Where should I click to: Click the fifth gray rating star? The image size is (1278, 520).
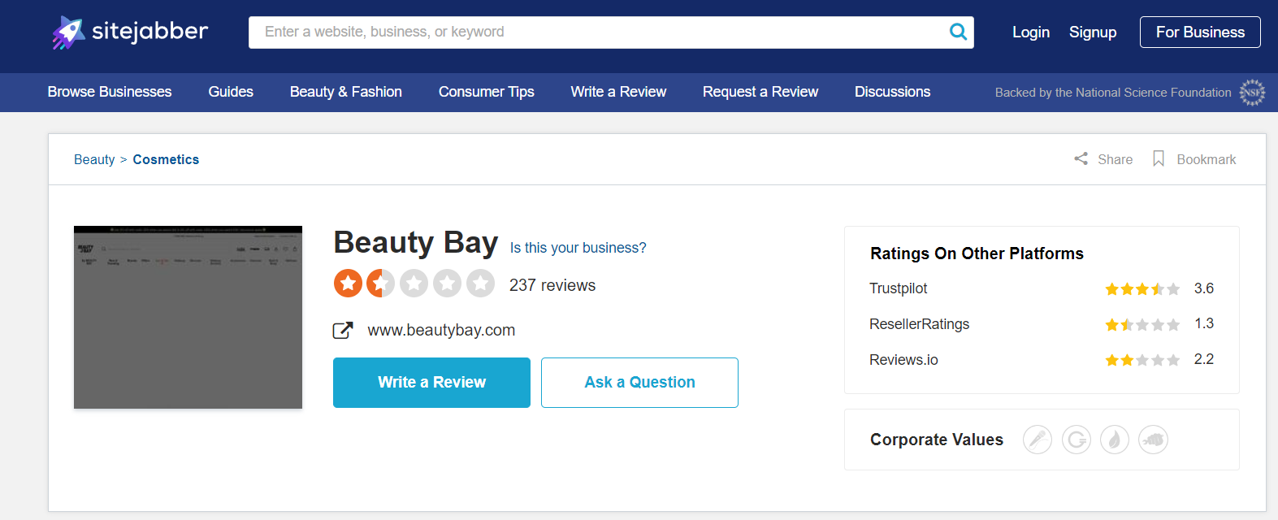[480, 284]
